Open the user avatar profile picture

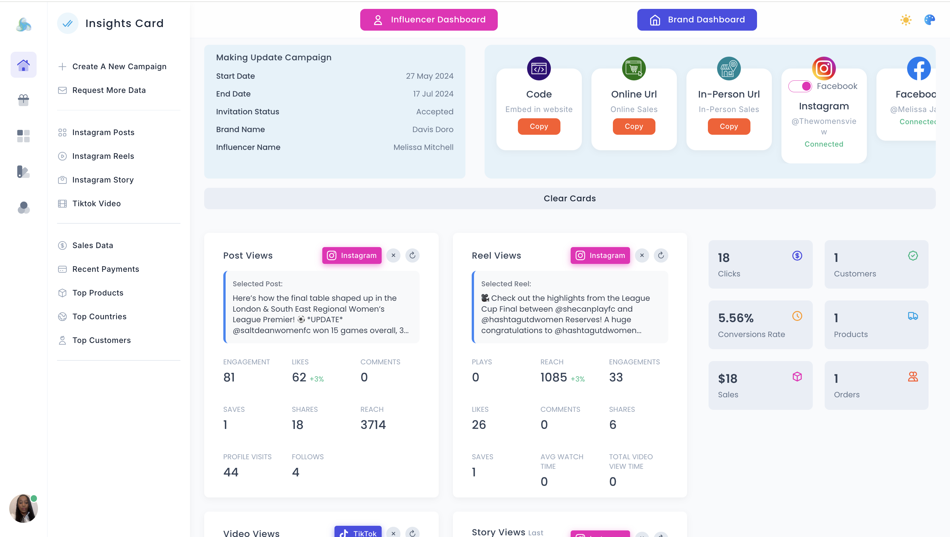click(x=23, y=508)
